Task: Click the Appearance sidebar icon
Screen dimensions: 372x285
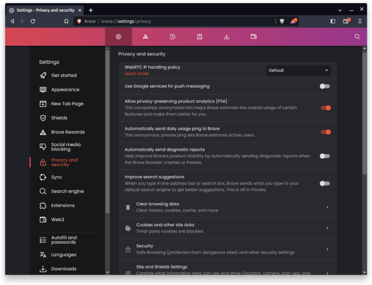Action: (43, 90)
